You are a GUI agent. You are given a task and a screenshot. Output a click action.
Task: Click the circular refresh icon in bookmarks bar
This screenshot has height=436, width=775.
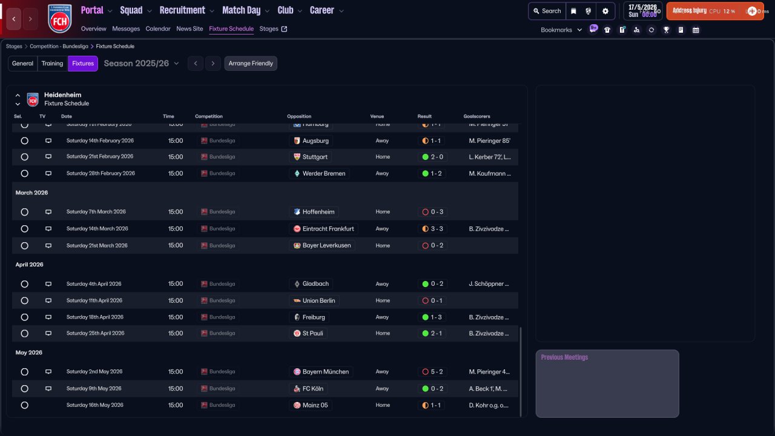(651, 30)
